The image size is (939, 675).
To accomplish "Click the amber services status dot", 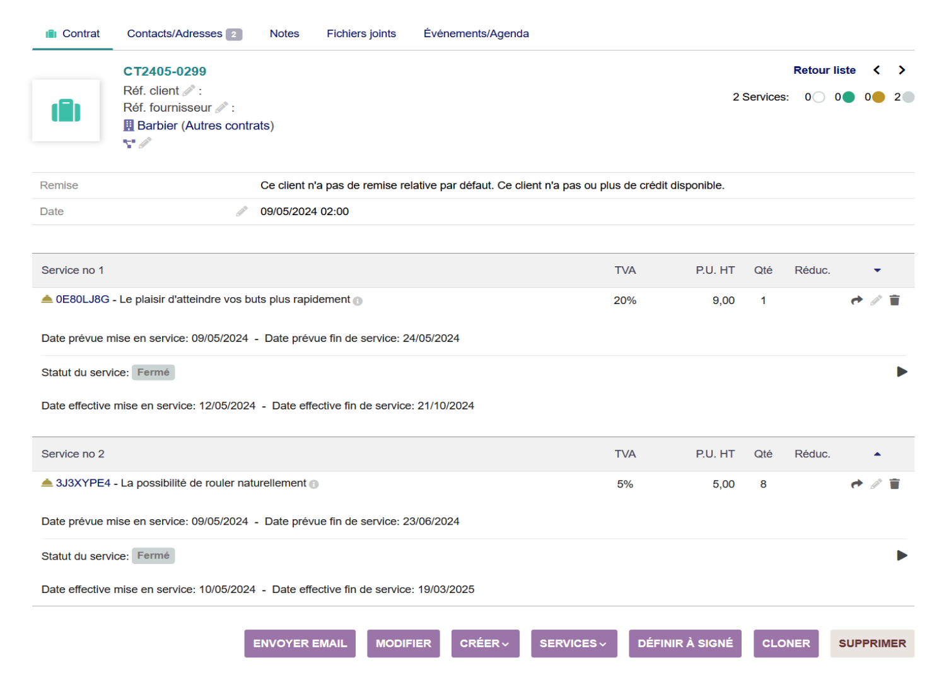I will [878, 97].
